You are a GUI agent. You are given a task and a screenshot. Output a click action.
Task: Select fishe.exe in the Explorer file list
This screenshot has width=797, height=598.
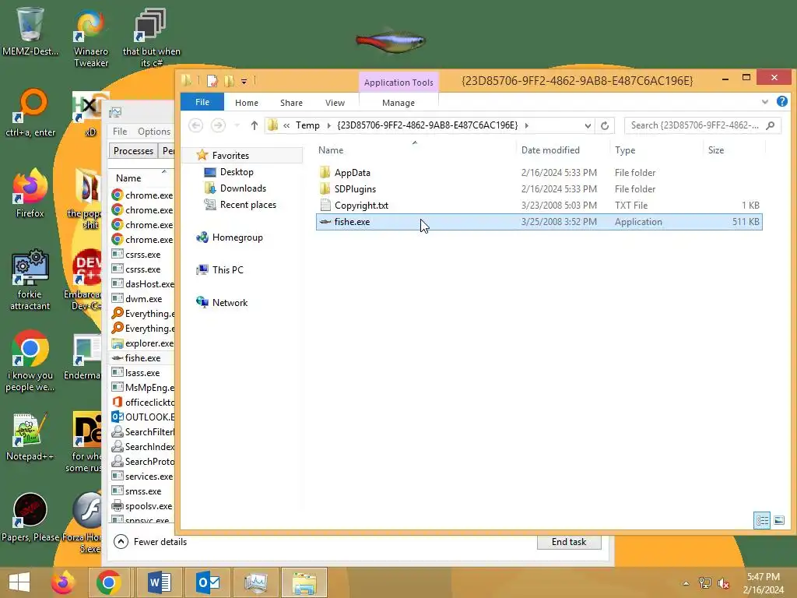click(x=539, y=222)
